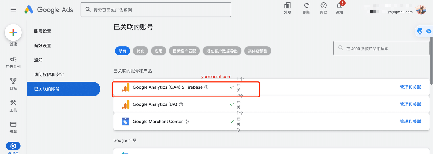
Task: Select the 应用 filter chip
Action: 158,51
